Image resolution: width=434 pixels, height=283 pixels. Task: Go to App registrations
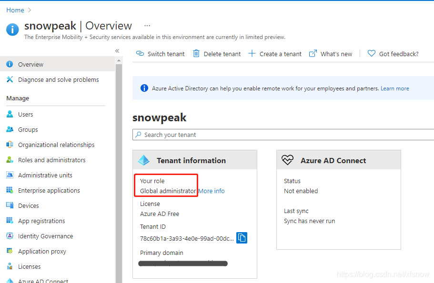[57, 221]
